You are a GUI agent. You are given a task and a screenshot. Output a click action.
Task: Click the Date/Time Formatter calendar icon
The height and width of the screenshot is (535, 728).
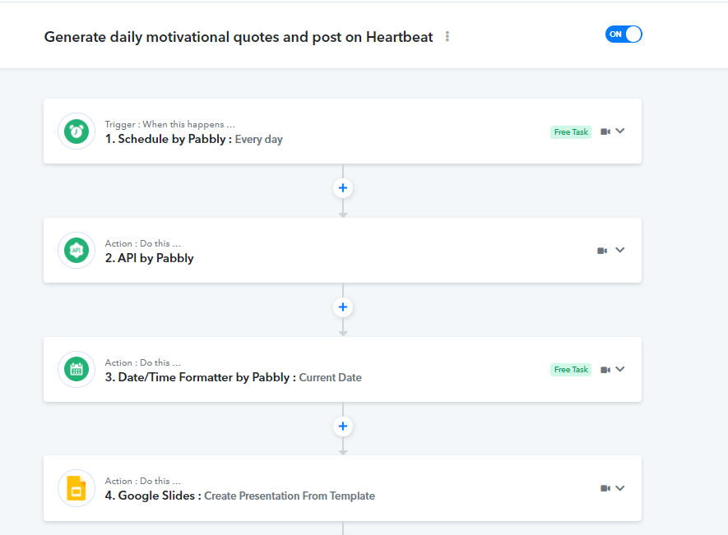(x=77, y=369)
